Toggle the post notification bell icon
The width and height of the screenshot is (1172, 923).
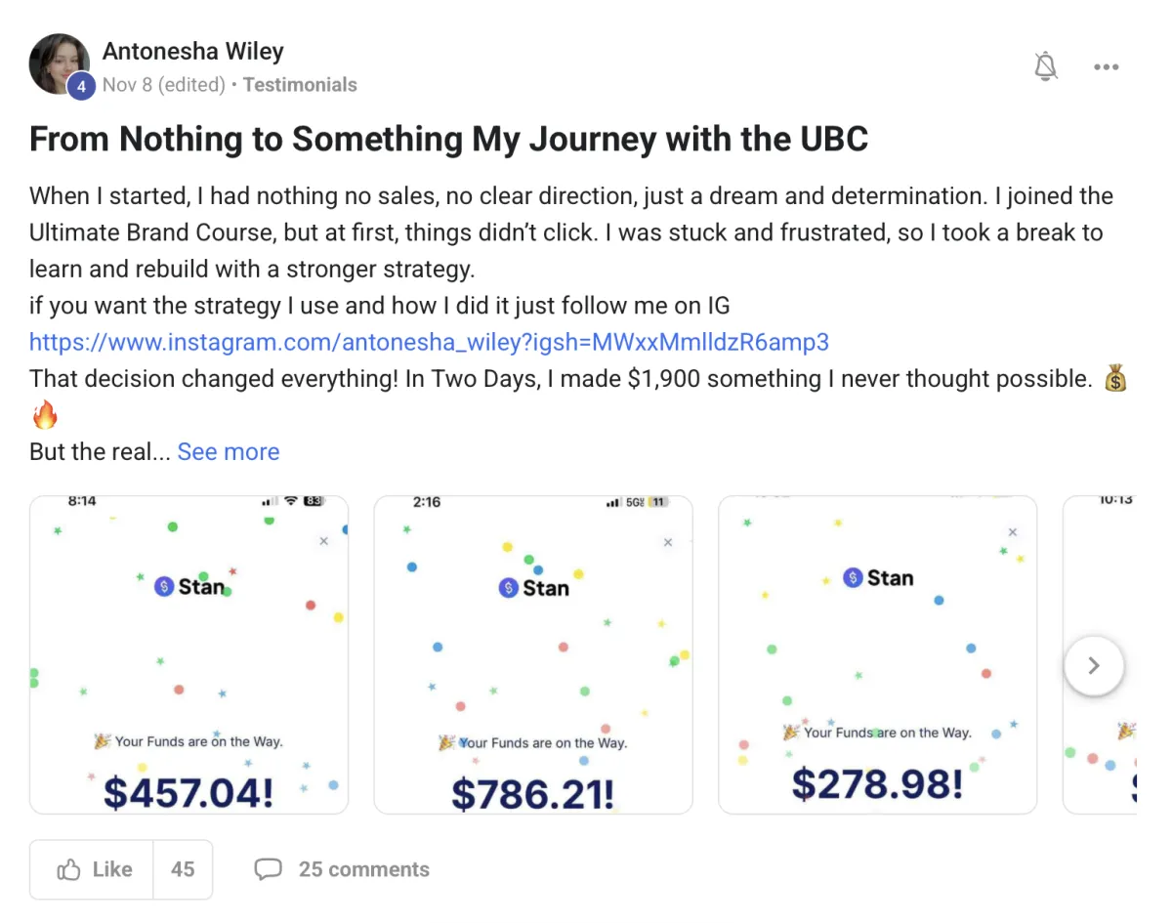(x=1046, y=66)
